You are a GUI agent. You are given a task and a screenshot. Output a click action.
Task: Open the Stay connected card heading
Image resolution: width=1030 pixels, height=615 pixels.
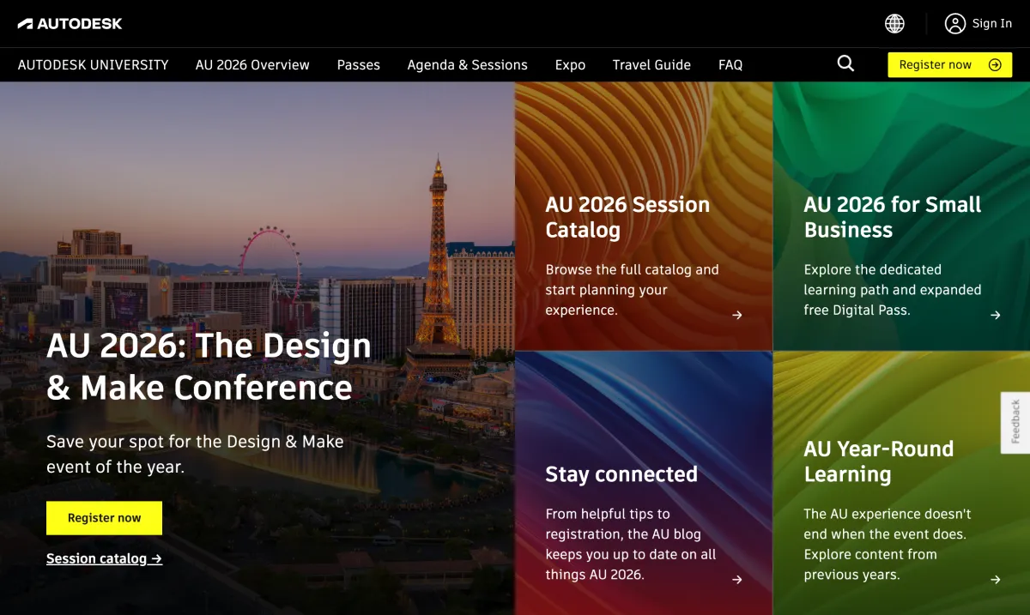pos(621,474)
